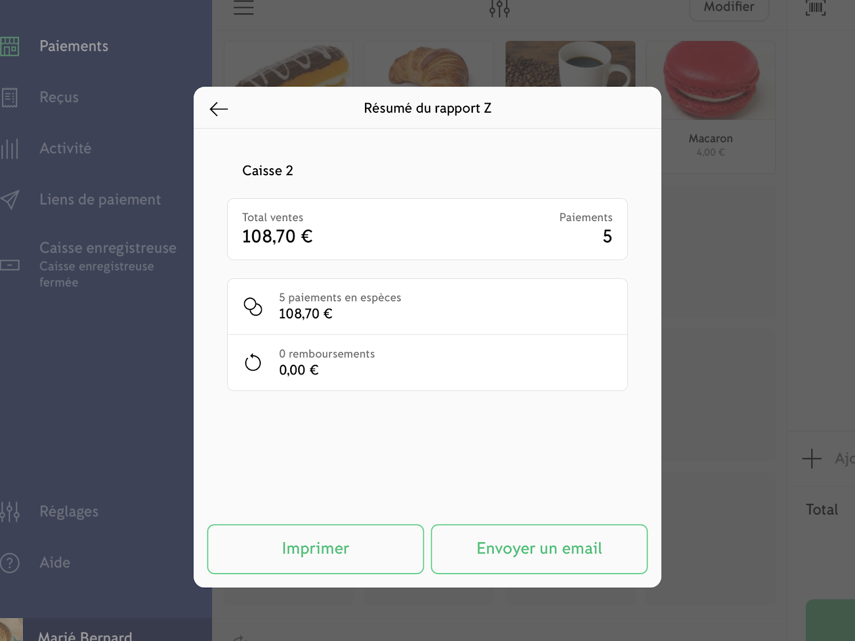Image resolution: width=855 pixels, height=641 pixels.
Task: Open the Aide question mark icon
Action: [10, 563]
